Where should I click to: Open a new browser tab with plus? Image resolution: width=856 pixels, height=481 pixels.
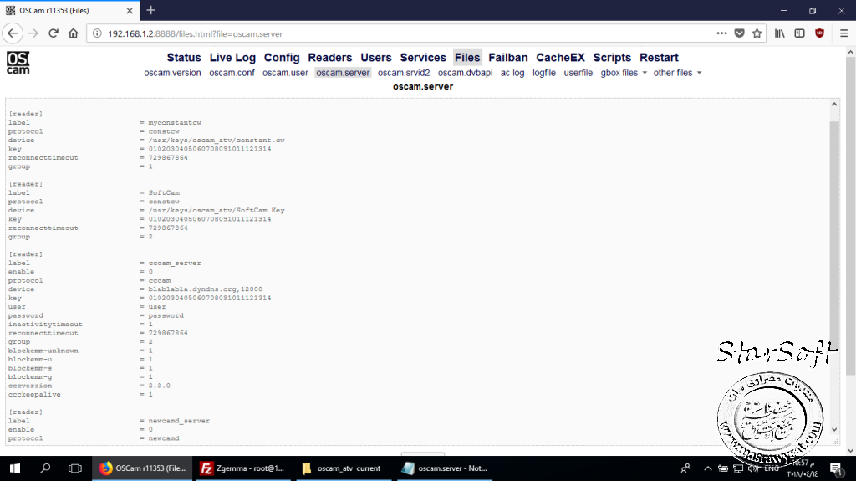pyautogui.click(x=151, y=10)
